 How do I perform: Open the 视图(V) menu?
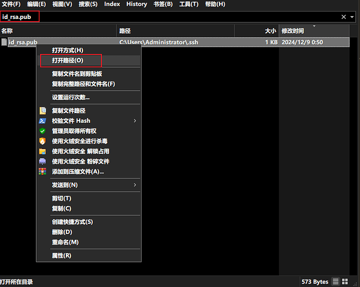pyautogui.click(x=62, y=4)
